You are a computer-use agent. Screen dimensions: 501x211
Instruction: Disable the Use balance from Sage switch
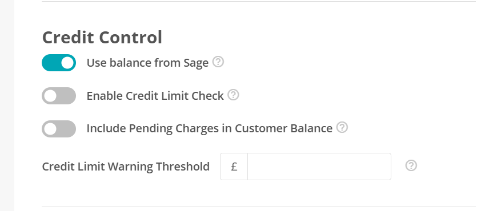(x=59, y=63)
